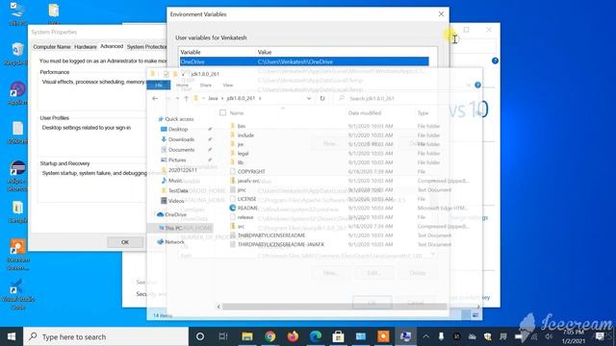Viewport: 616px width, 346px height.
Task: Show hidden system tray icons
Action: click(425, 336)
